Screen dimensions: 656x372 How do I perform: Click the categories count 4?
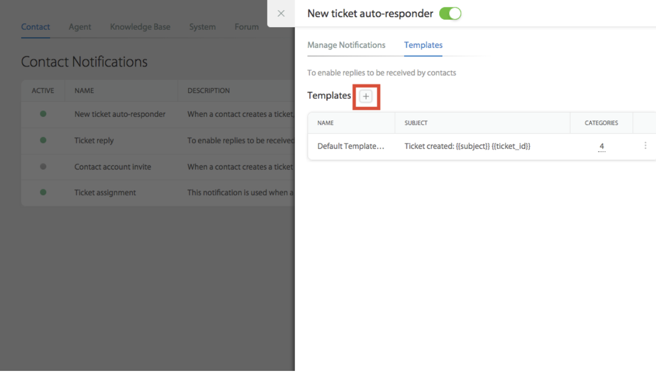click(x=602, y=146)
